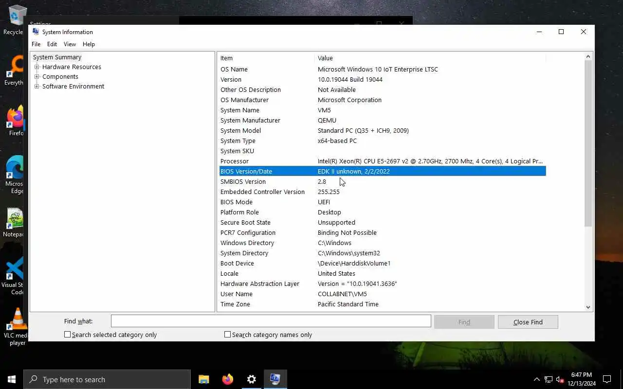Open the notification center icon

click(x=607, y=379)
